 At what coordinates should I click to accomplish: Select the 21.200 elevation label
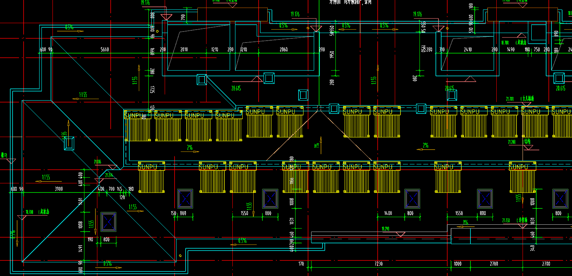click(x=512, y=142)
